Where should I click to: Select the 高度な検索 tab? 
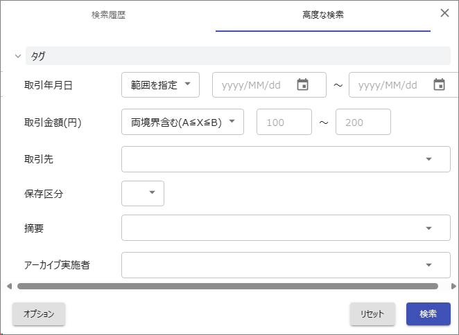click(322, 15)
